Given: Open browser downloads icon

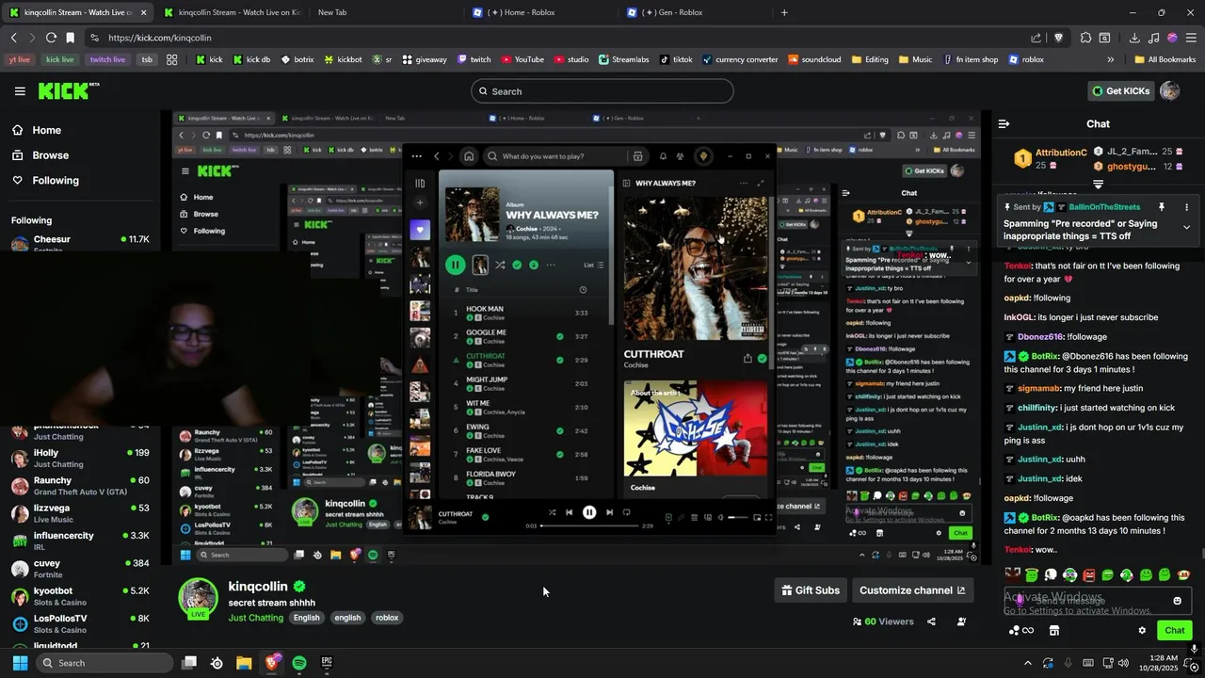Looking at the screenshot, I should 1134,38.
